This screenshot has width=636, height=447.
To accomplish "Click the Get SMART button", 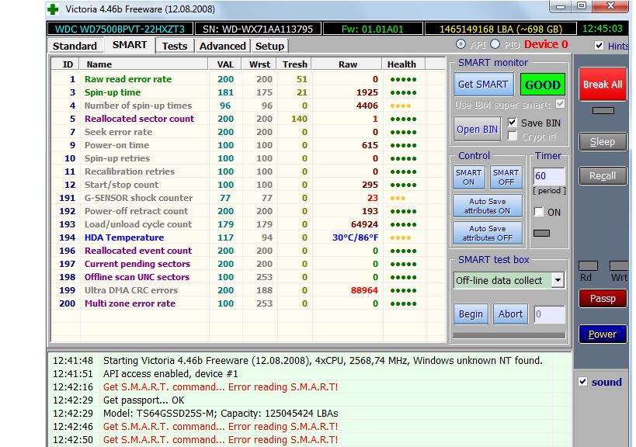I will pos(483,85).
